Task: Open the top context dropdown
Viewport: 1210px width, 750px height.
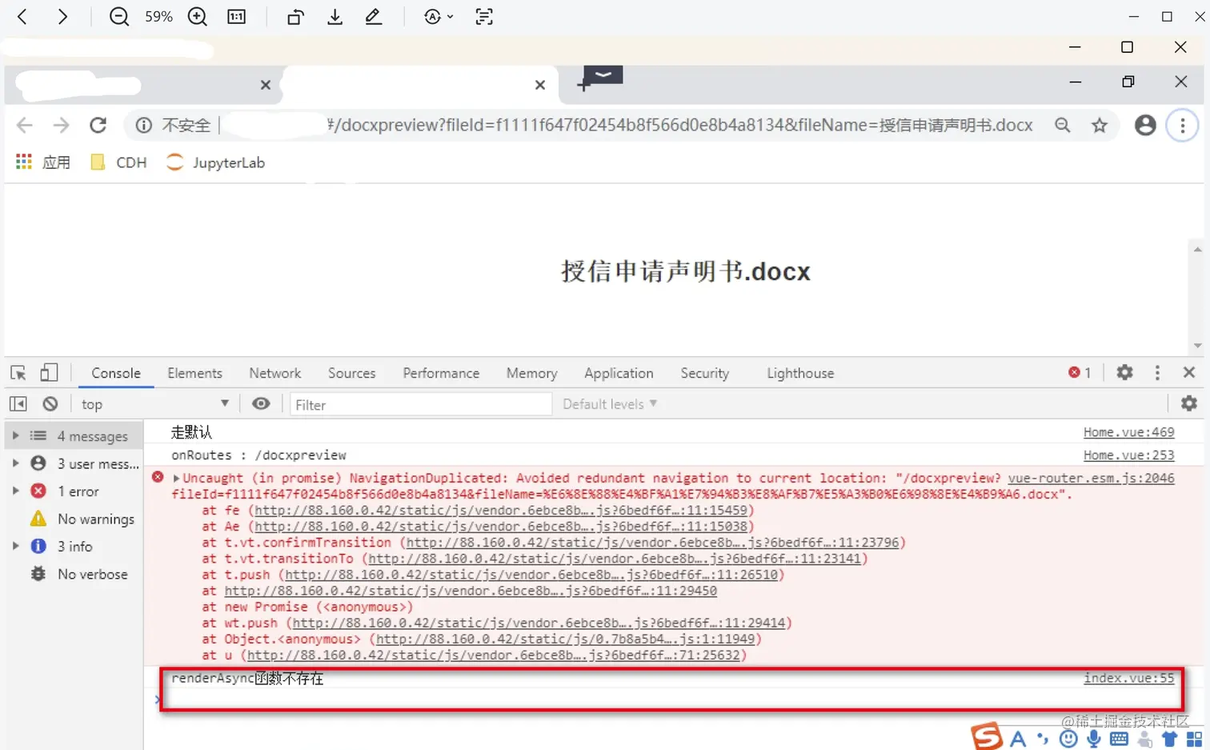Action: pyautogui.click(x=155, y=404)
